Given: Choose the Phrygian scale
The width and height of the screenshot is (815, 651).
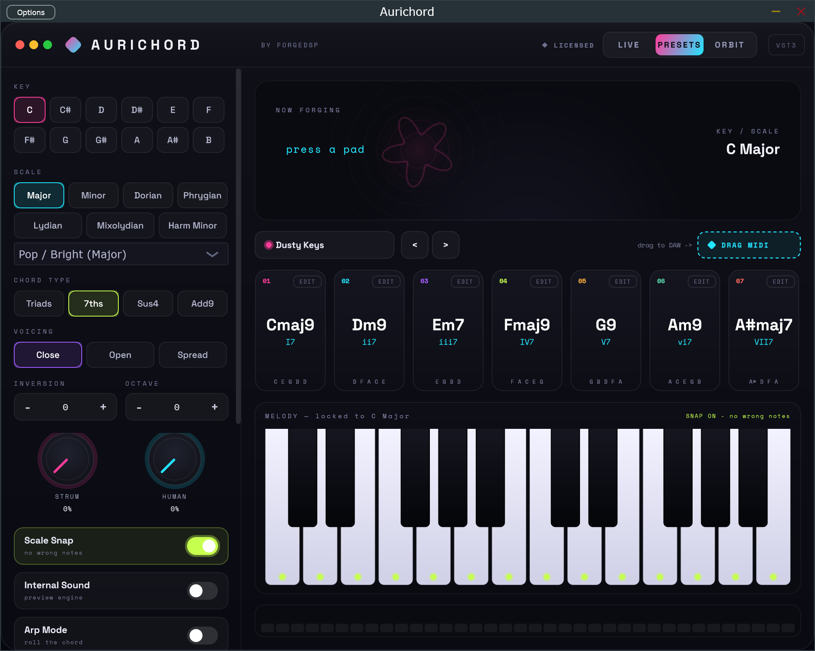Looking at the screenshot, I should 203,195.
